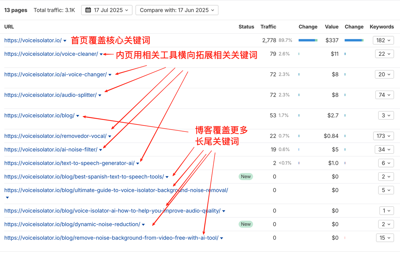Image resolution: width=400 pixels, height=254 pixels.
Task: Open the ai-voice-changer page link
Action: click(56, 74)
